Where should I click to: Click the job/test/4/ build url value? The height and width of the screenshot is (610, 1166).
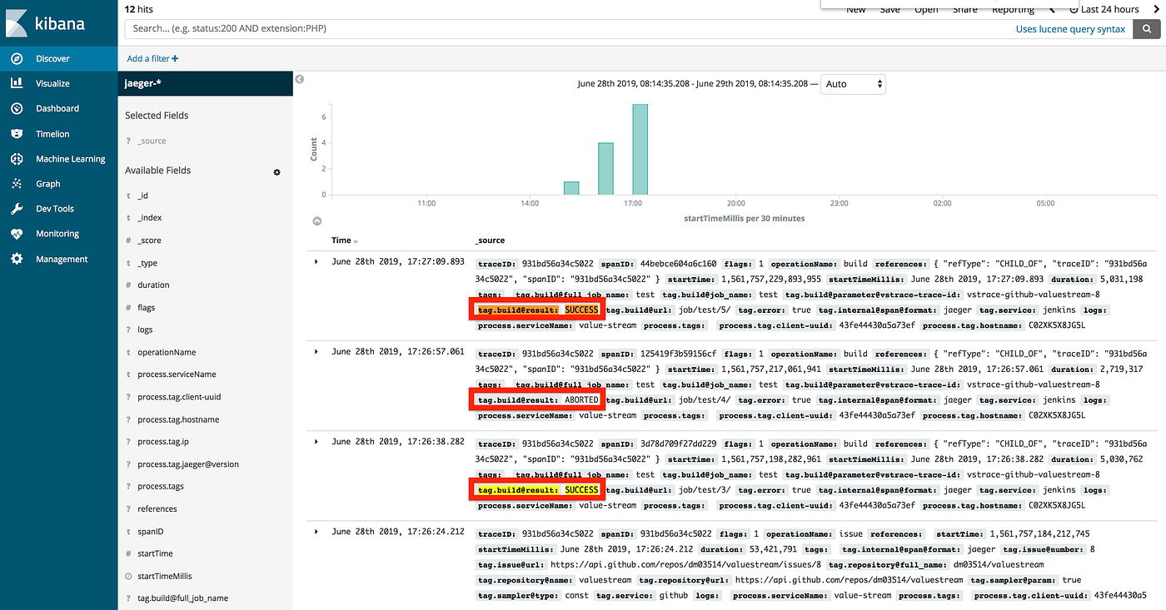coord(705,400)
